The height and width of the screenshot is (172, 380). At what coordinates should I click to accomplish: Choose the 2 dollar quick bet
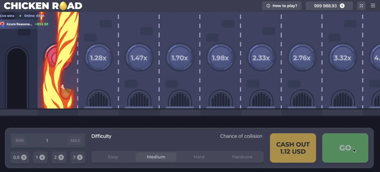59,158
